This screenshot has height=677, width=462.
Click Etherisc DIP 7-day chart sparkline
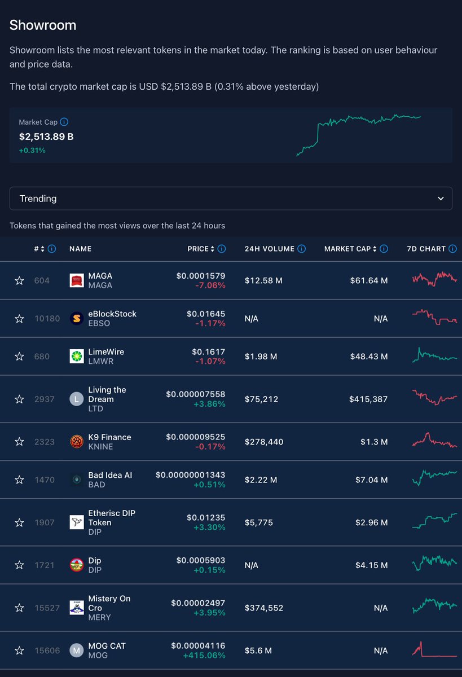tap(435, 521)
